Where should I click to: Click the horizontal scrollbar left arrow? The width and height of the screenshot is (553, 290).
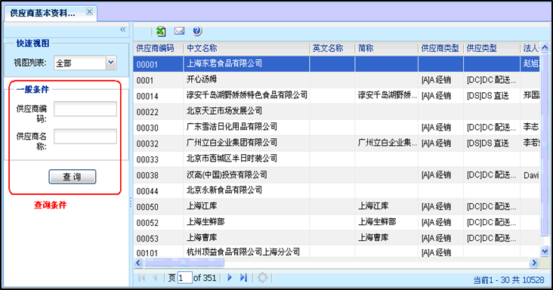coord(138,263)
